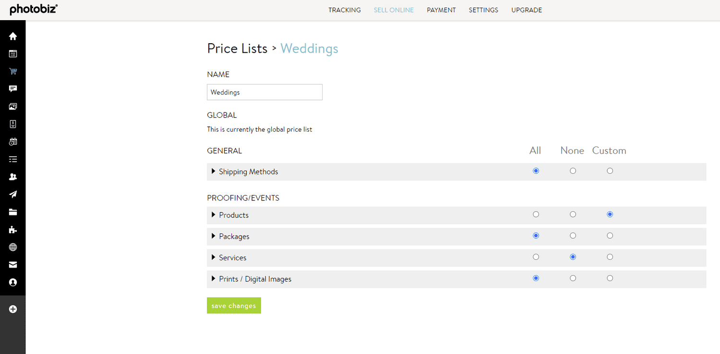Expand the Shipping Methods section
This screenshot has width=720, height=354.
(x=214, y=171)
